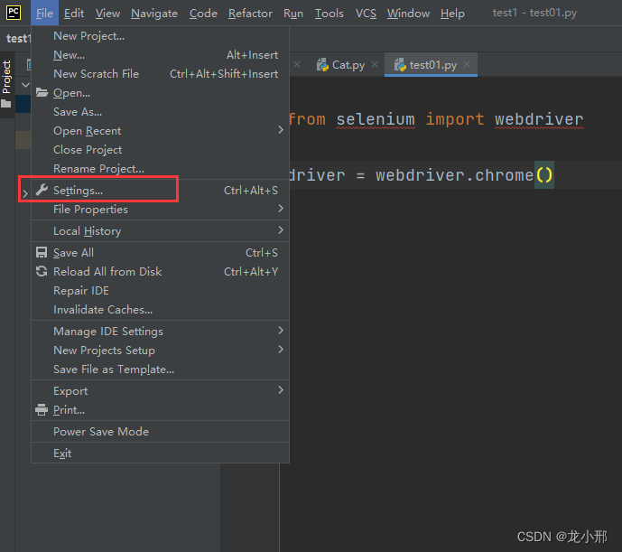Click the Cat.py Python file icon
The image size is (622, 552).
click(322, 65)
